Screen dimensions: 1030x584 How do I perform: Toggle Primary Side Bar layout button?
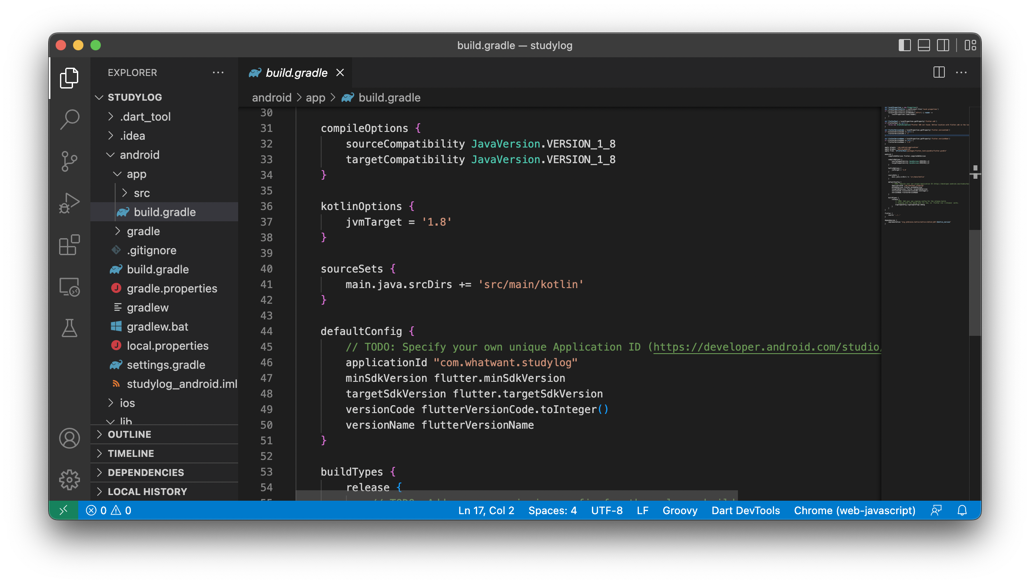(x=904, y=46)
